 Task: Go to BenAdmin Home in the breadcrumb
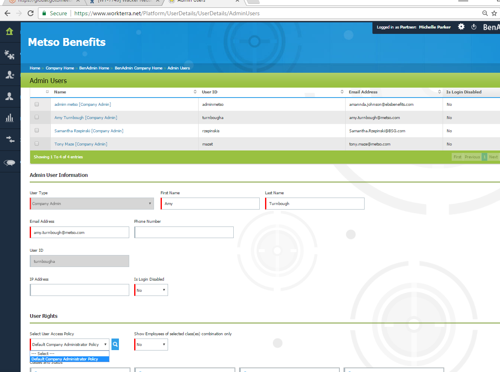click(x=94, y=68)
